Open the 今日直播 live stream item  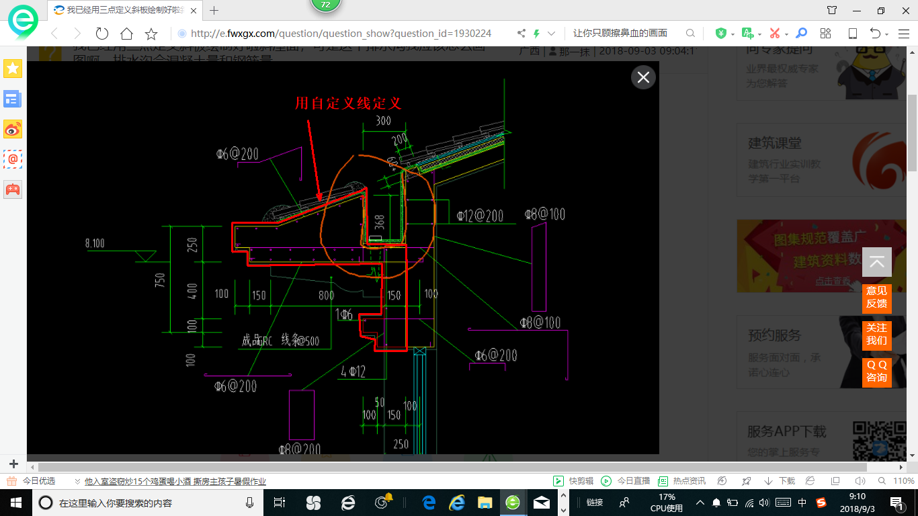[625, 481]
